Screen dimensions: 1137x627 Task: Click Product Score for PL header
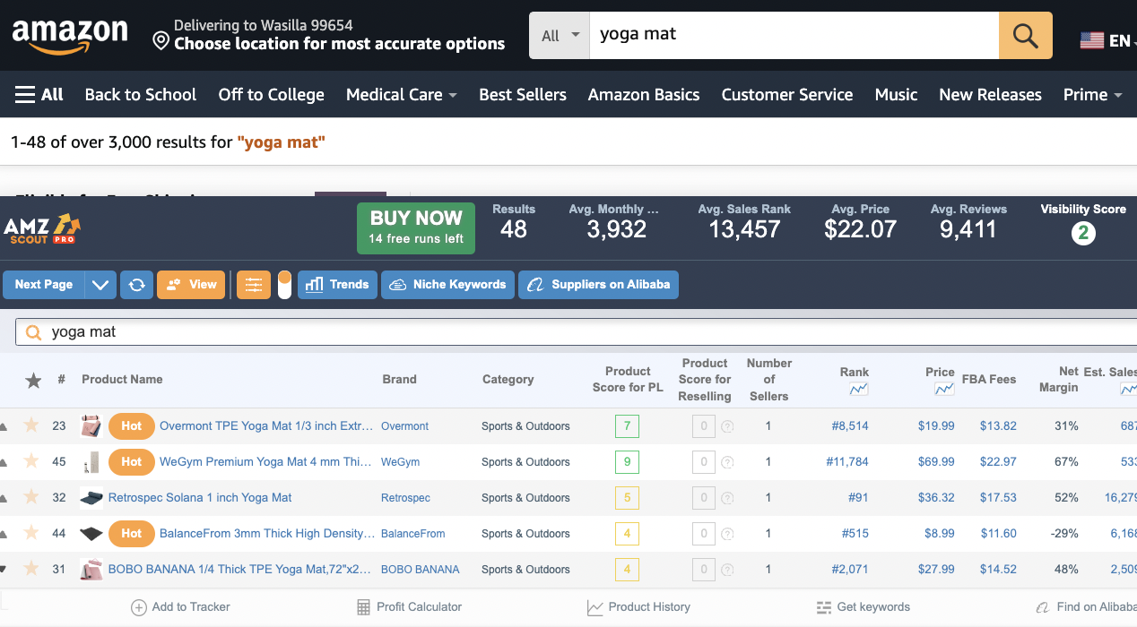(x=628, y=380)
